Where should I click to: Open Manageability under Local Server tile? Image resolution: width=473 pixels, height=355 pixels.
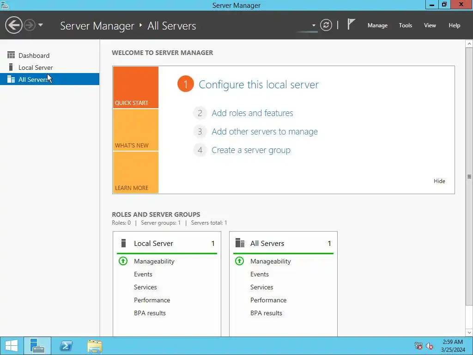pyautogui.click(x=154, y=262)
